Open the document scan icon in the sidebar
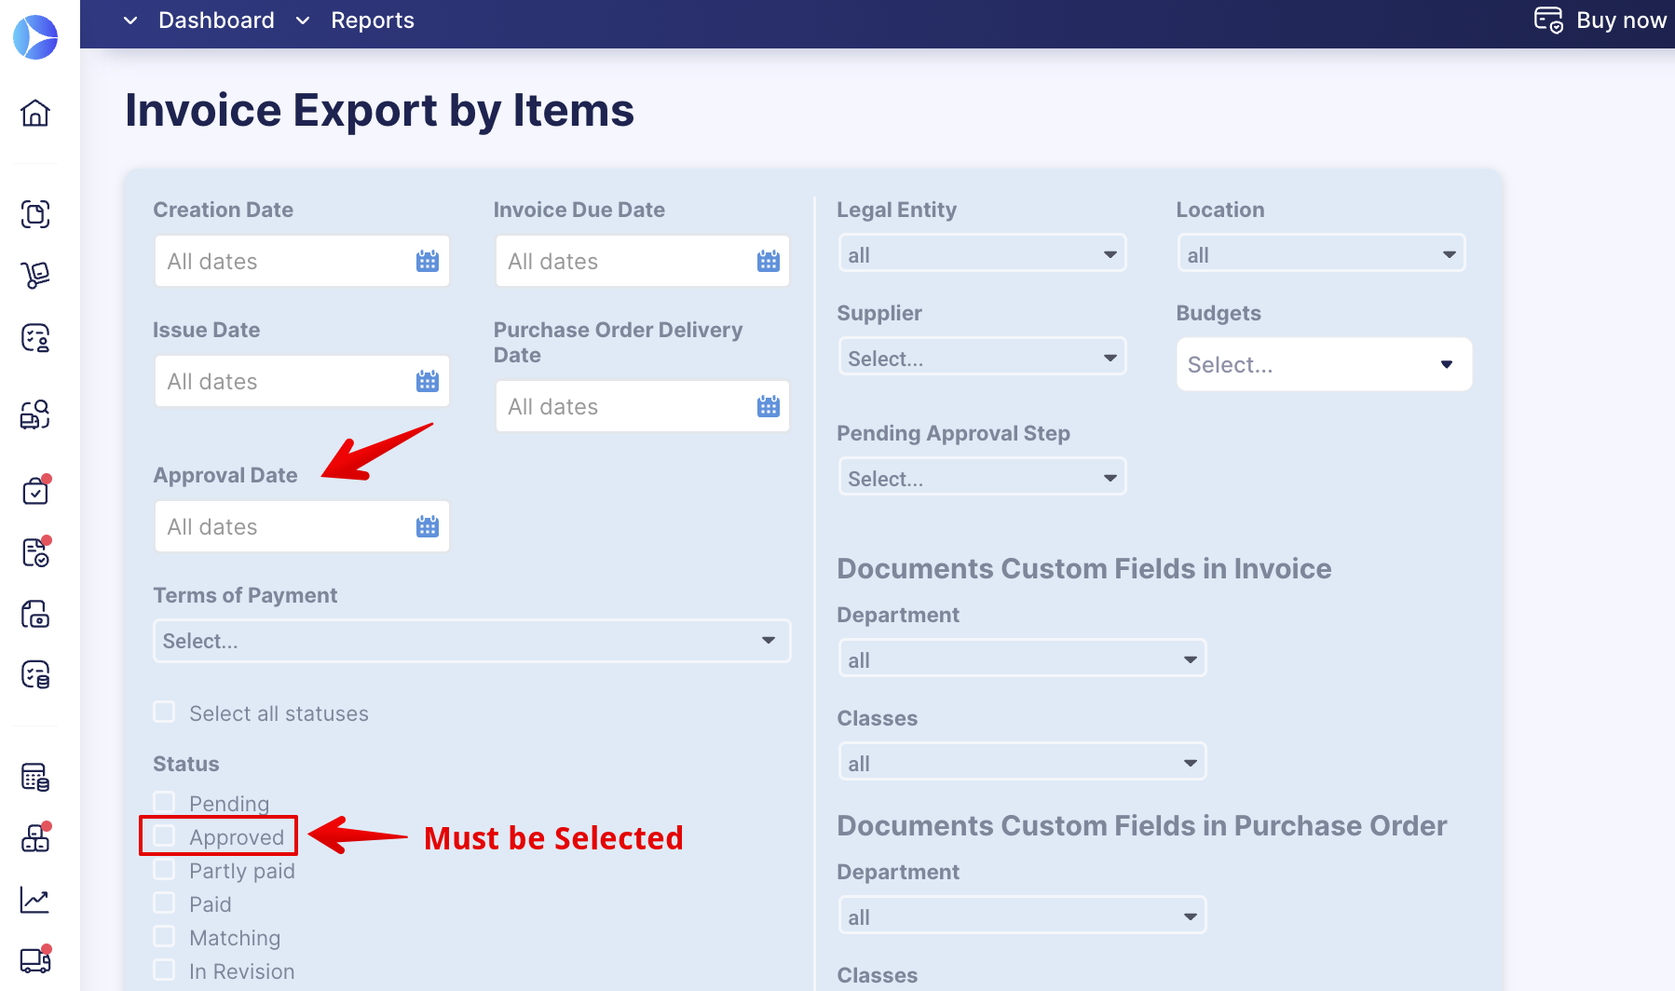 [x=35, y=214]
